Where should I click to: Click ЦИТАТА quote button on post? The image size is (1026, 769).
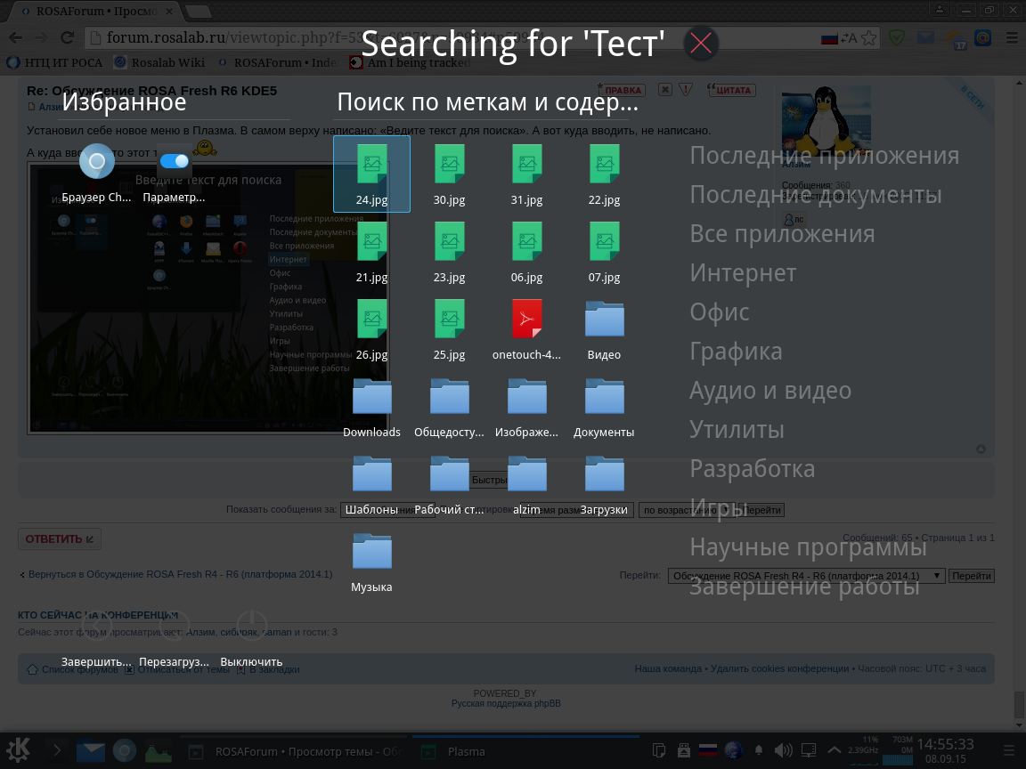(x=731, y=90)
